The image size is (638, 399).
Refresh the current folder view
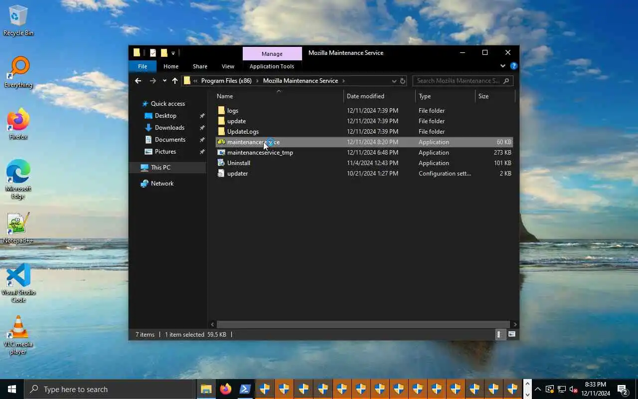(x=403, y=81)
